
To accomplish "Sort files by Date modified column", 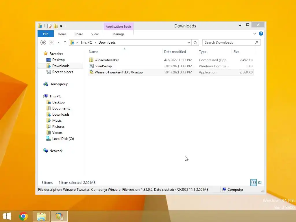I will click(175, 52).
